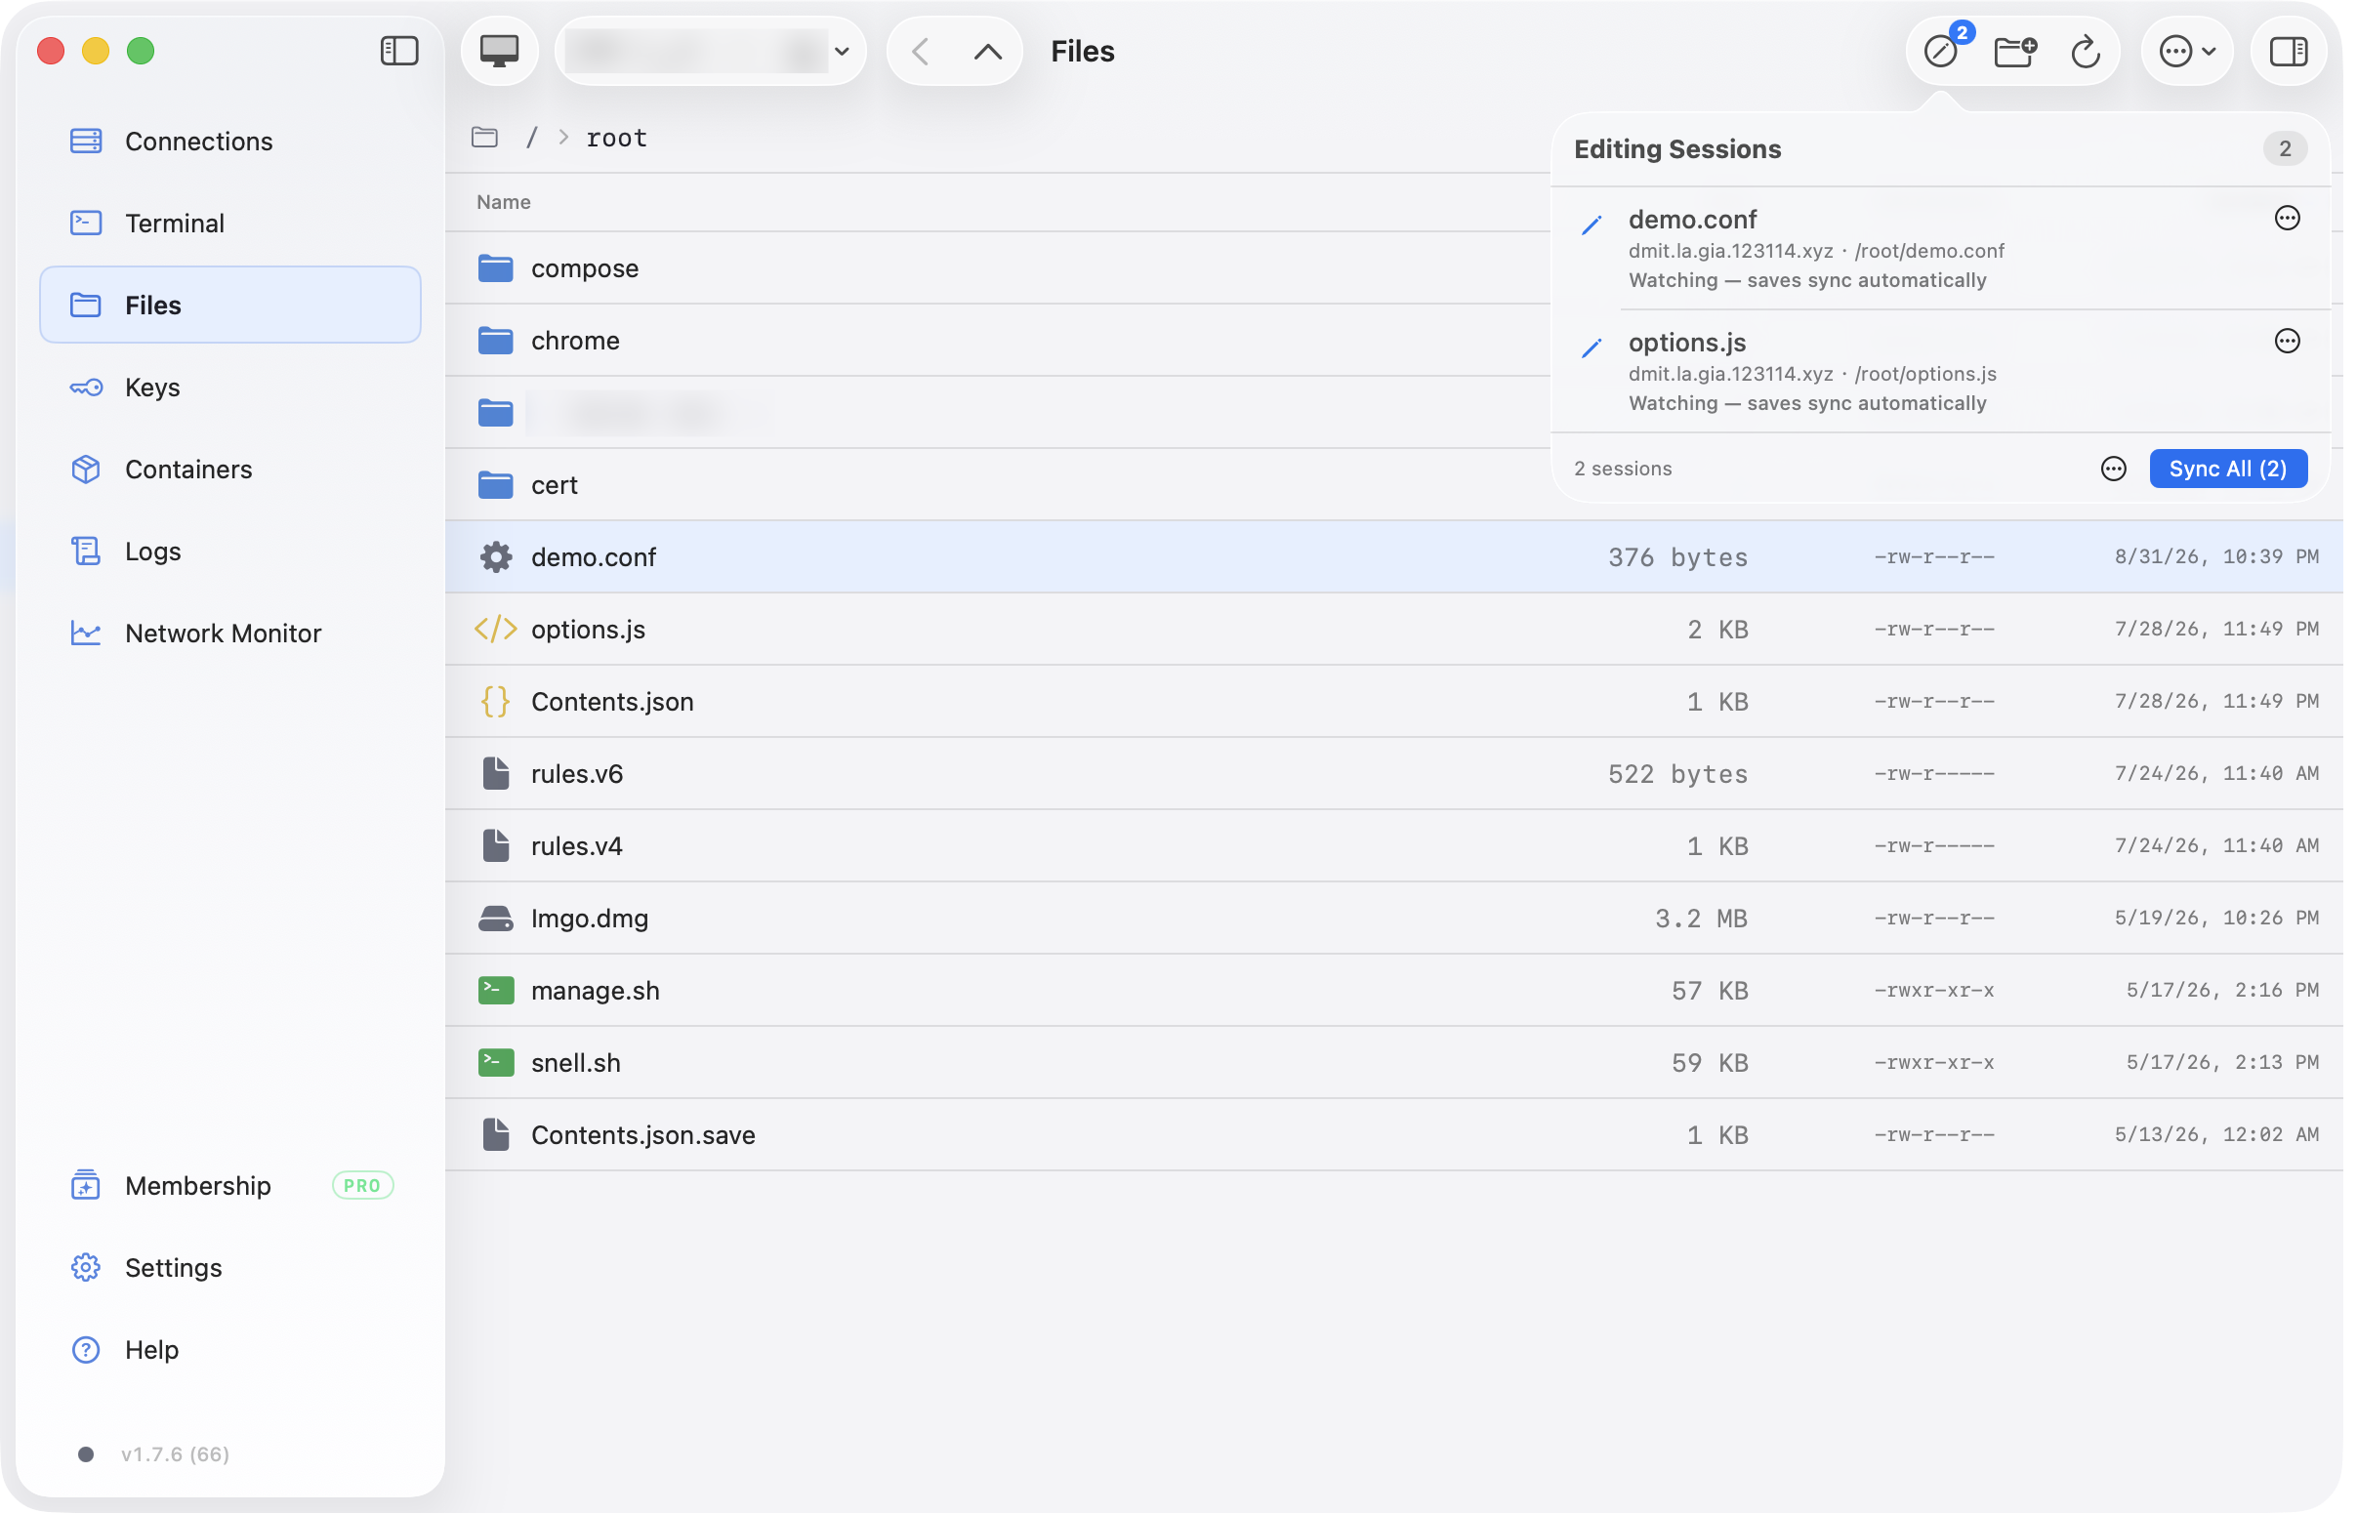2357x1513 pixels.
Task: Create a new folder with the toolbar icon
Action: (x=2014, y=51)
